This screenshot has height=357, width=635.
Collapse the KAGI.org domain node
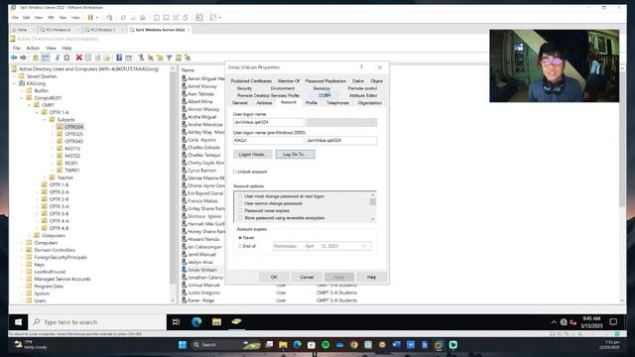(14, 83)
